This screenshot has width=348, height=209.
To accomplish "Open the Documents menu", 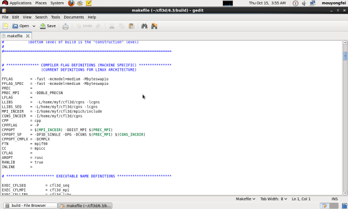I will point(74,17).
